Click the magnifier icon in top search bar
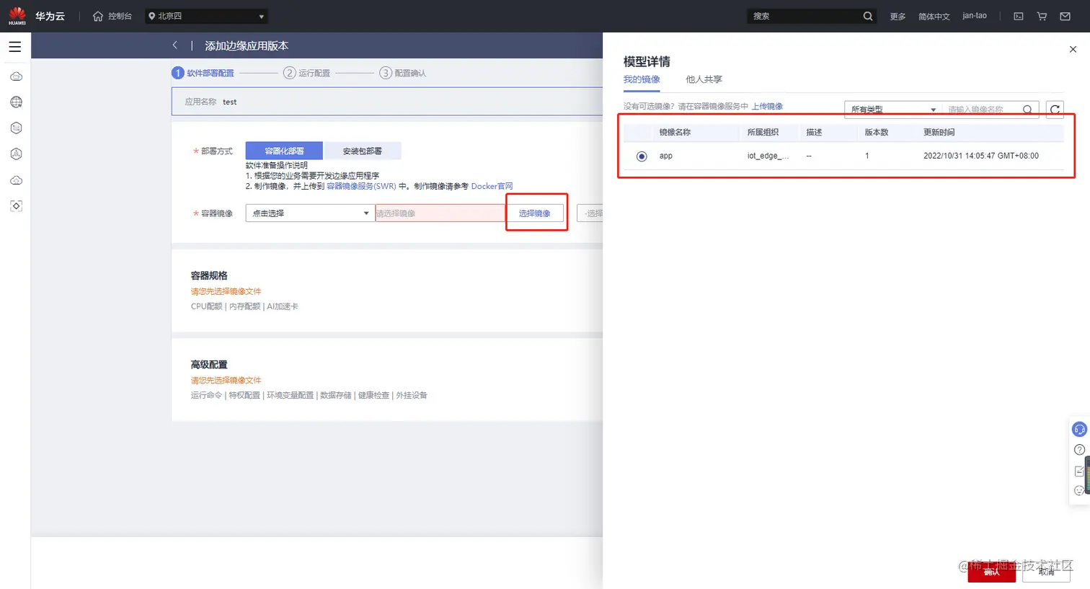 868,16
